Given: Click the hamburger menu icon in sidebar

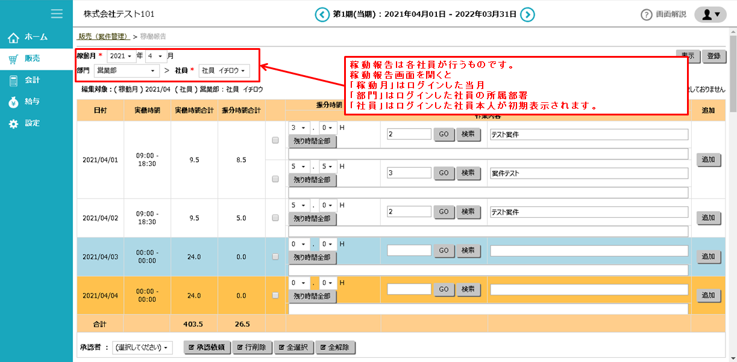Looking at the screenshot, I should tap(57, 13).
